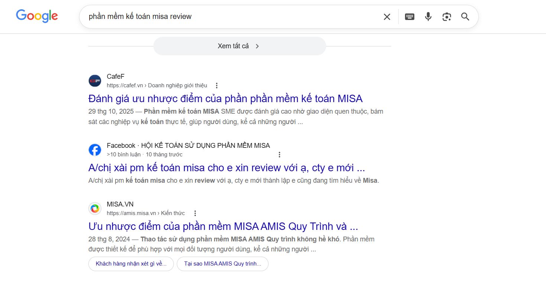Click amis.misa.vn › Kiến thức URL
The width and height of the screenshot is (546, 283).
(146, 213)
